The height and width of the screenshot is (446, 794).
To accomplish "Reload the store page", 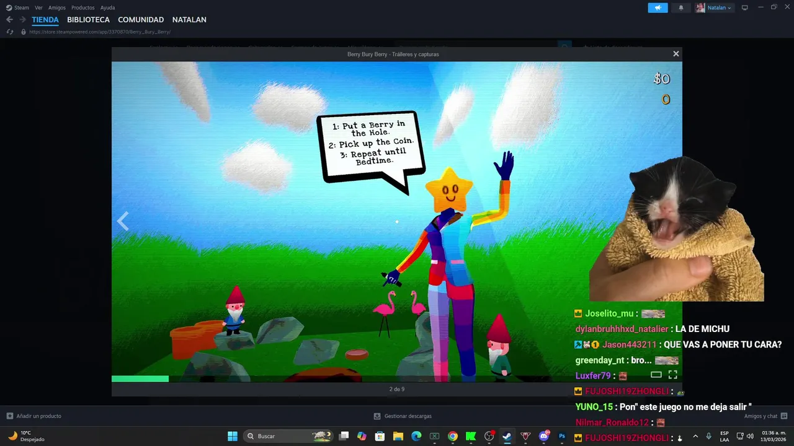I will click(x=10, y=32).
